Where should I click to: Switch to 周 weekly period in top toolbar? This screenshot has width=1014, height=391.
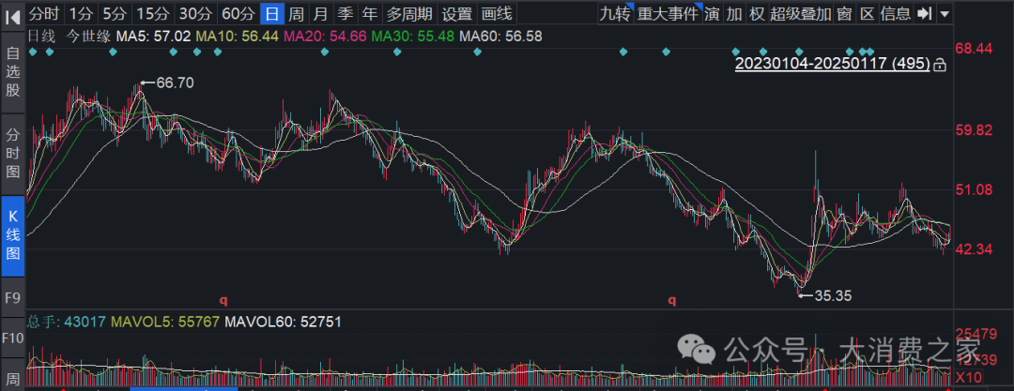296,13
